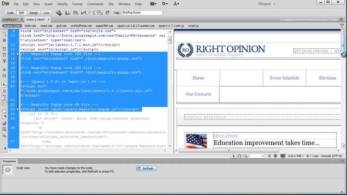Collapse code block marker at line 23
This screenshot has width=347, height=195.
coord(17,109)
